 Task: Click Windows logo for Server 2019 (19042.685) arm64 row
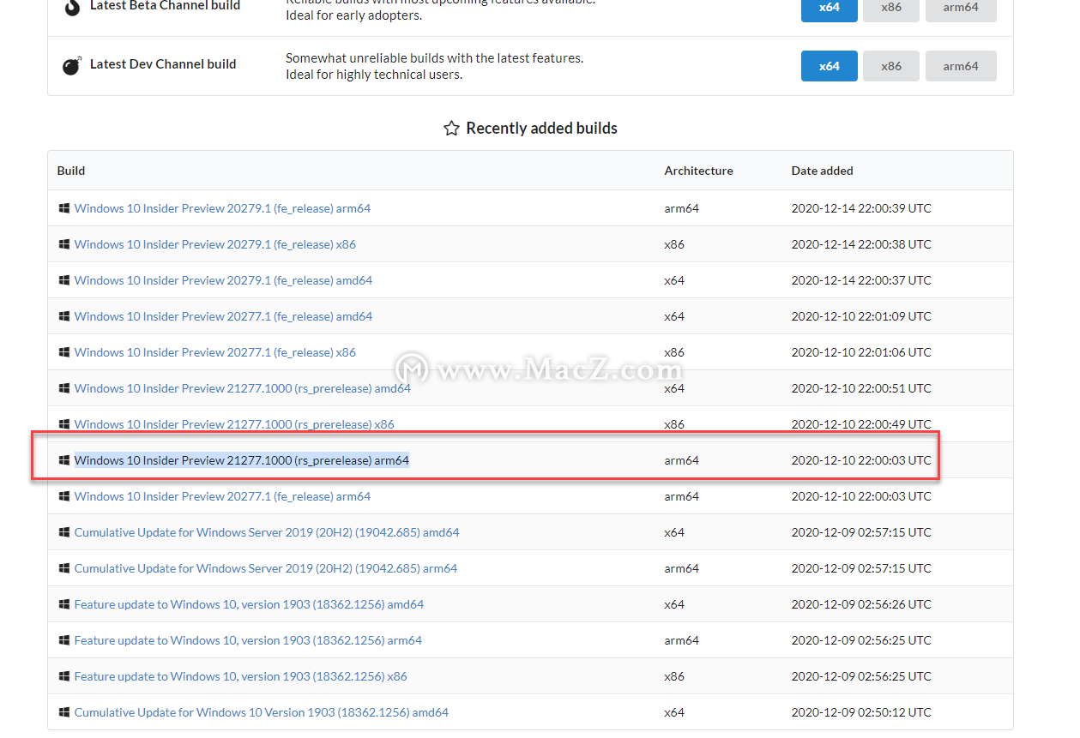click(x=63, y=568)
